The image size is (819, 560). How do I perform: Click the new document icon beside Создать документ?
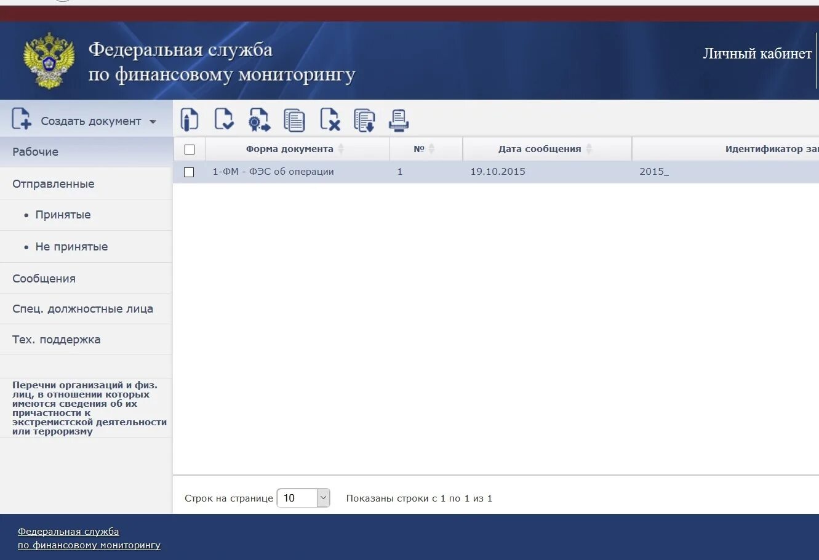21,118
